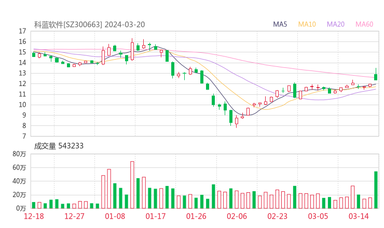Click the 01-26 date axis label

[196, 216]
